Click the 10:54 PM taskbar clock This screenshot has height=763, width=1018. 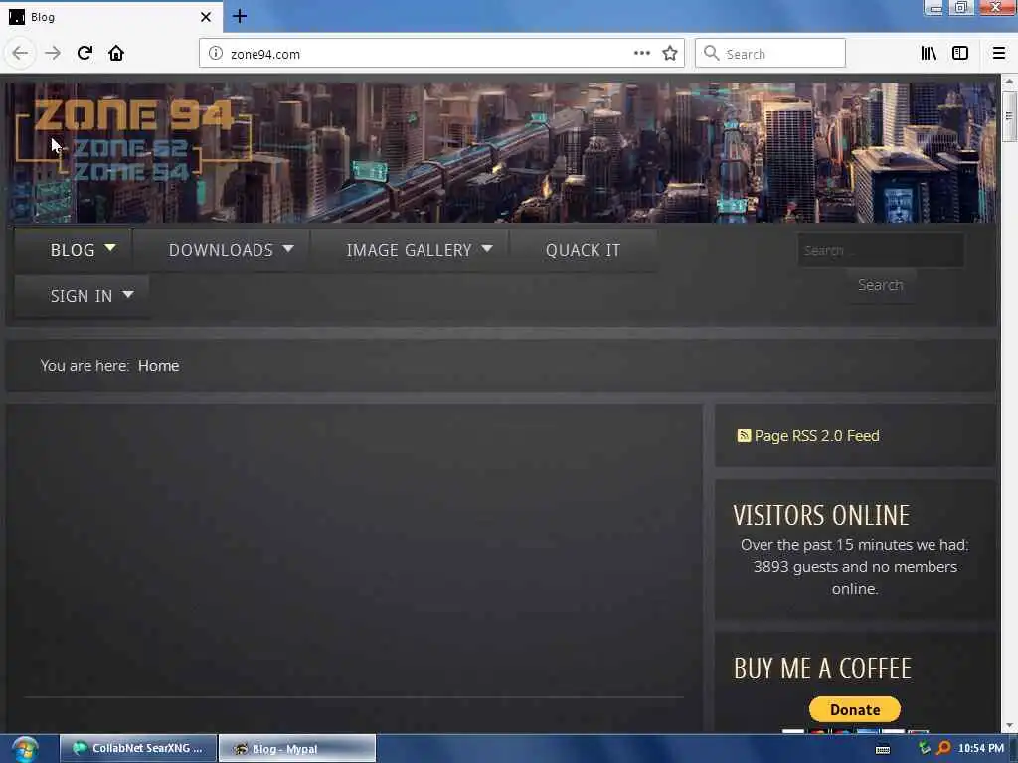coord(980,748)
